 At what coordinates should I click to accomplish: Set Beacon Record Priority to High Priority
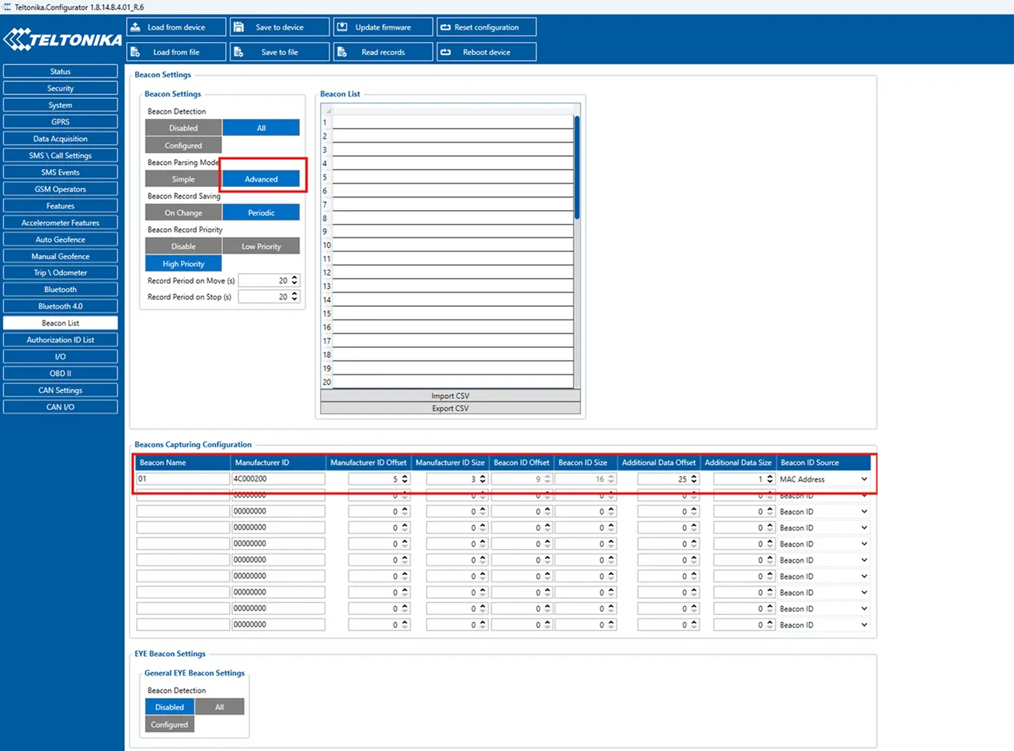tap(183, 264)
